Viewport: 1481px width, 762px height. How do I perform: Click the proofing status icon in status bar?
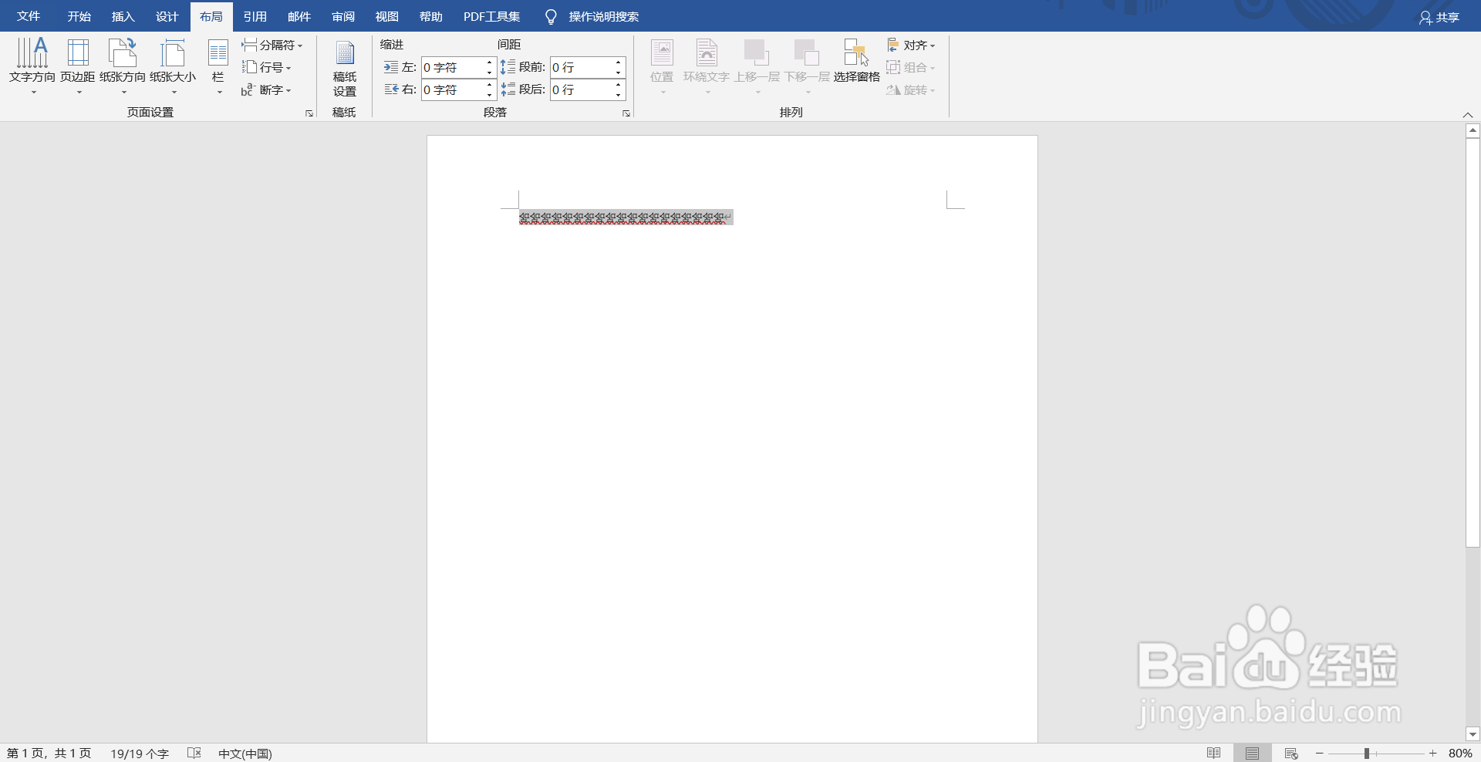[x=194, y=753]
